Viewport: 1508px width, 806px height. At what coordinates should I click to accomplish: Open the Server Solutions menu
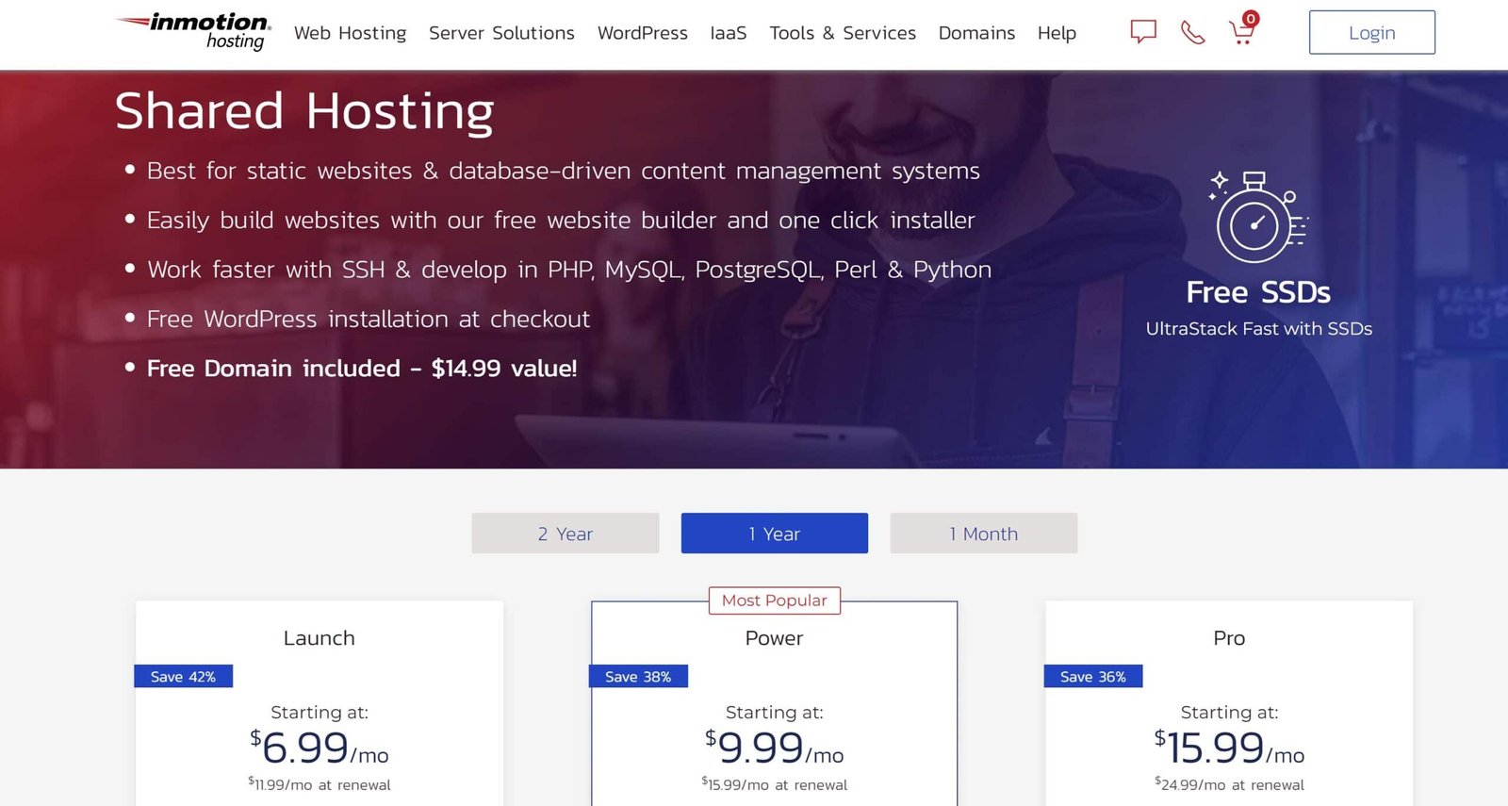click(501, 33)
